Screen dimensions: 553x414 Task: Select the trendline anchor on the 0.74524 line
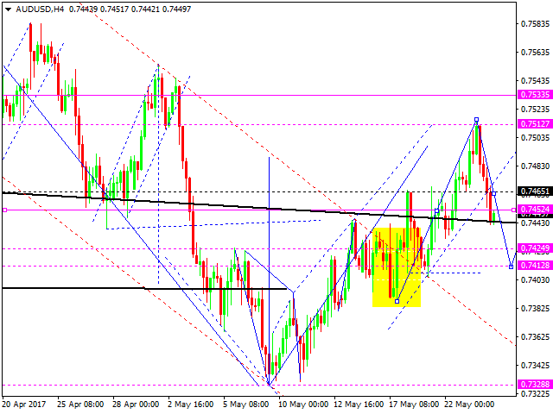[x=437, y=210]
